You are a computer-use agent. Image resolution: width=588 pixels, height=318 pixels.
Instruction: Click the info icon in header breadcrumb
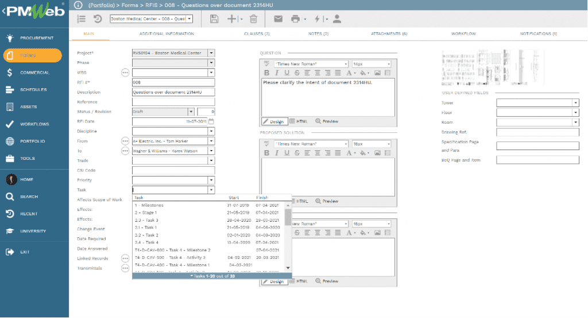78,5
